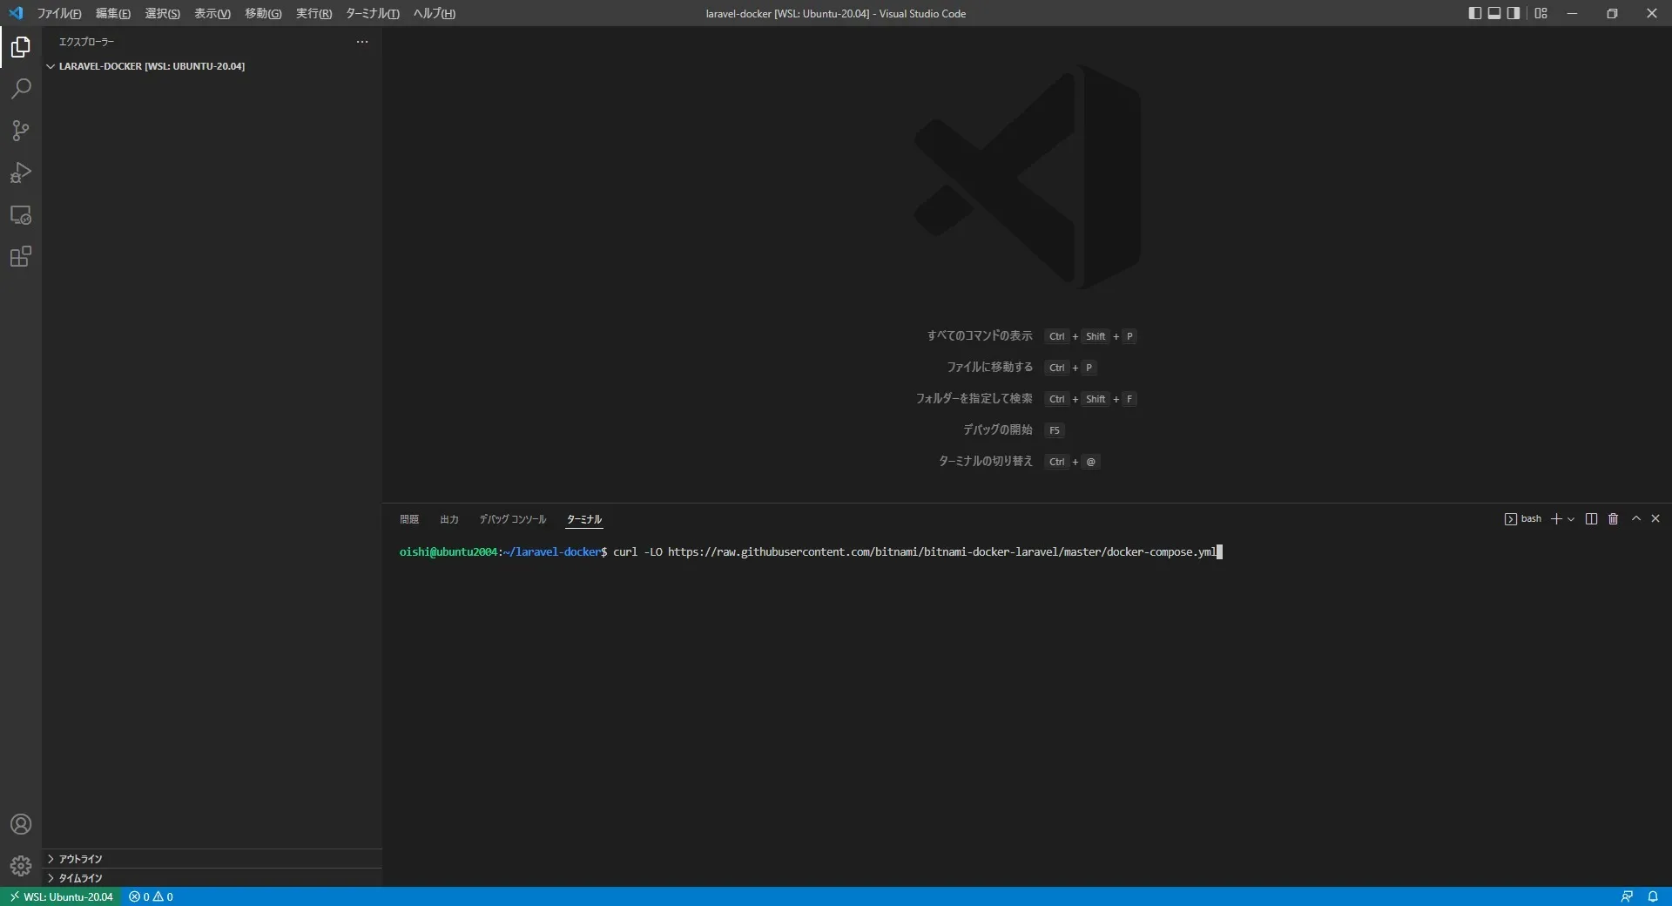Open the 選択(S) menu

tap(162, 13)
